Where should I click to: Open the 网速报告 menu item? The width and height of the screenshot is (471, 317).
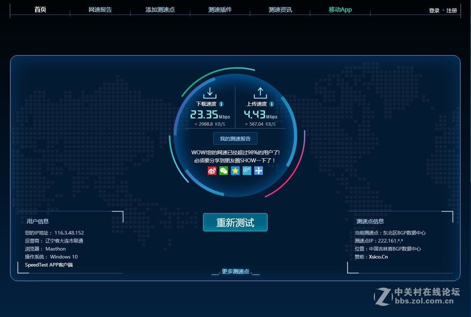(100, 9)
